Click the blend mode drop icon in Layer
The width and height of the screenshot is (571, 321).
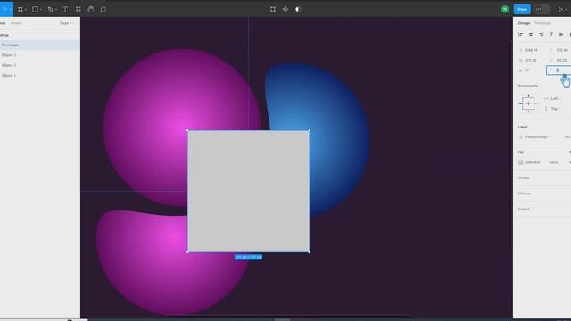[x=521, y=136]
